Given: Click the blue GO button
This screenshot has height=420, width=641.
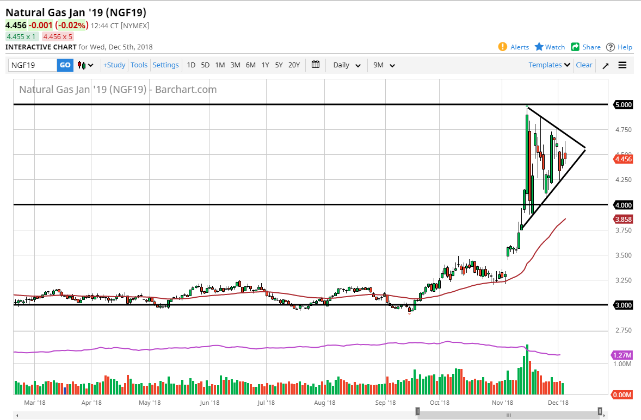Looking at the screenshot, I should pos(65,65).
